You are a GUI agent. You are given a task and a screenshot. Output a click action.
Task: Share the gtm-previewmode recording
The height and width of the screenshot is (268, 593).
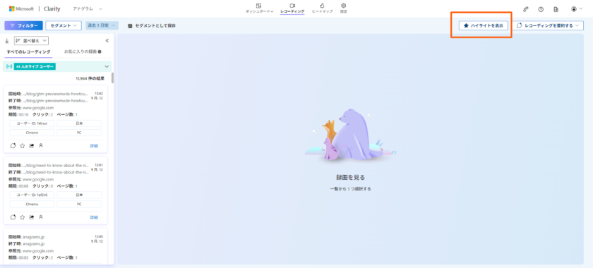(x=32, y=145)
